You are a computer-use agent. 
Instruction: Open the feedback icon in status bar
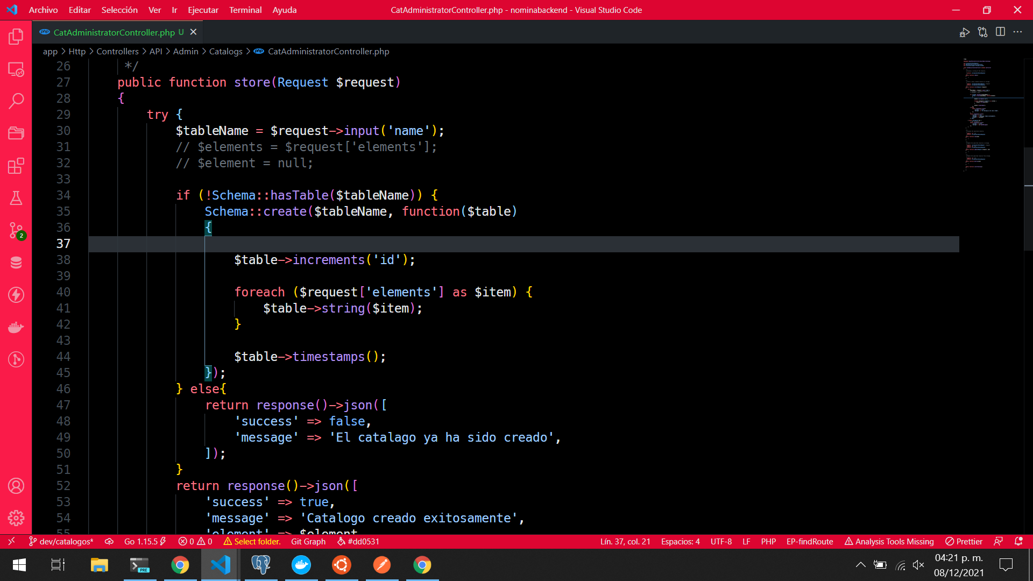(x=999, y=542)
